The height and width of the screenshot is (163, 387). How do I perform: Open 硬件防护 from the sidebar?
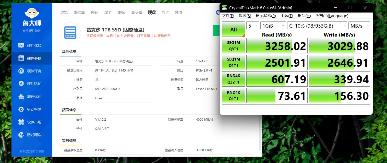(x=32, y=84)
